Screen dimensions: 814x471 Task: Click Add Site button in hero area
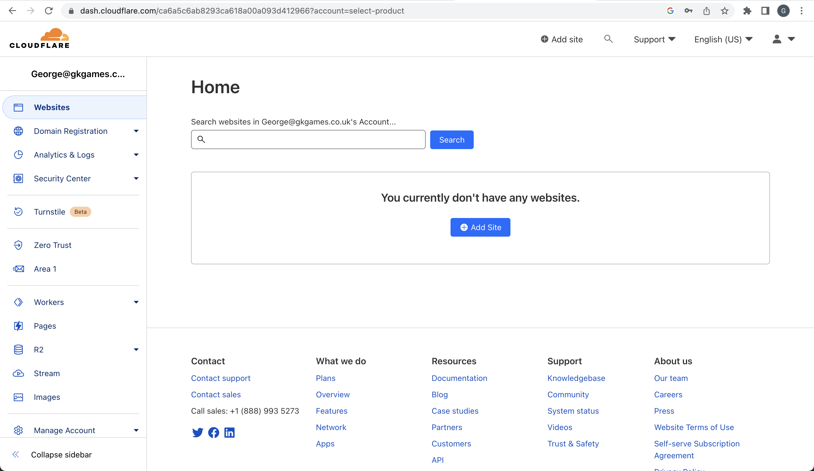tap(480, 227)
